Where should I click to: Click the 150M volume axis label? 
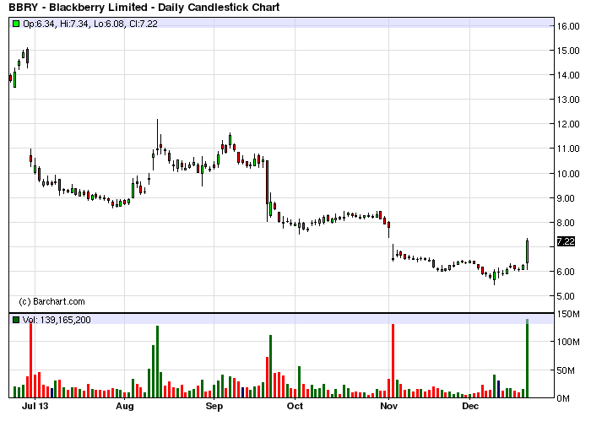click(x=568, y=314)
